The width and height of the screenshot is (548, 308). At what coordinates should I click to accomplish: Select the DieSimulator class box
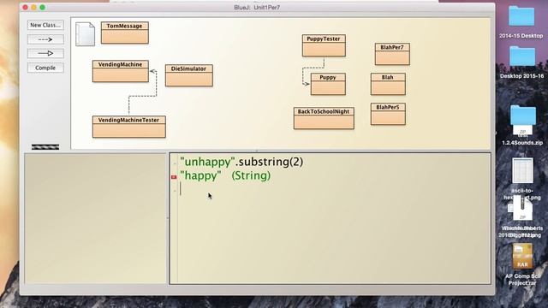pyautogui.click(x=188, y=75)
